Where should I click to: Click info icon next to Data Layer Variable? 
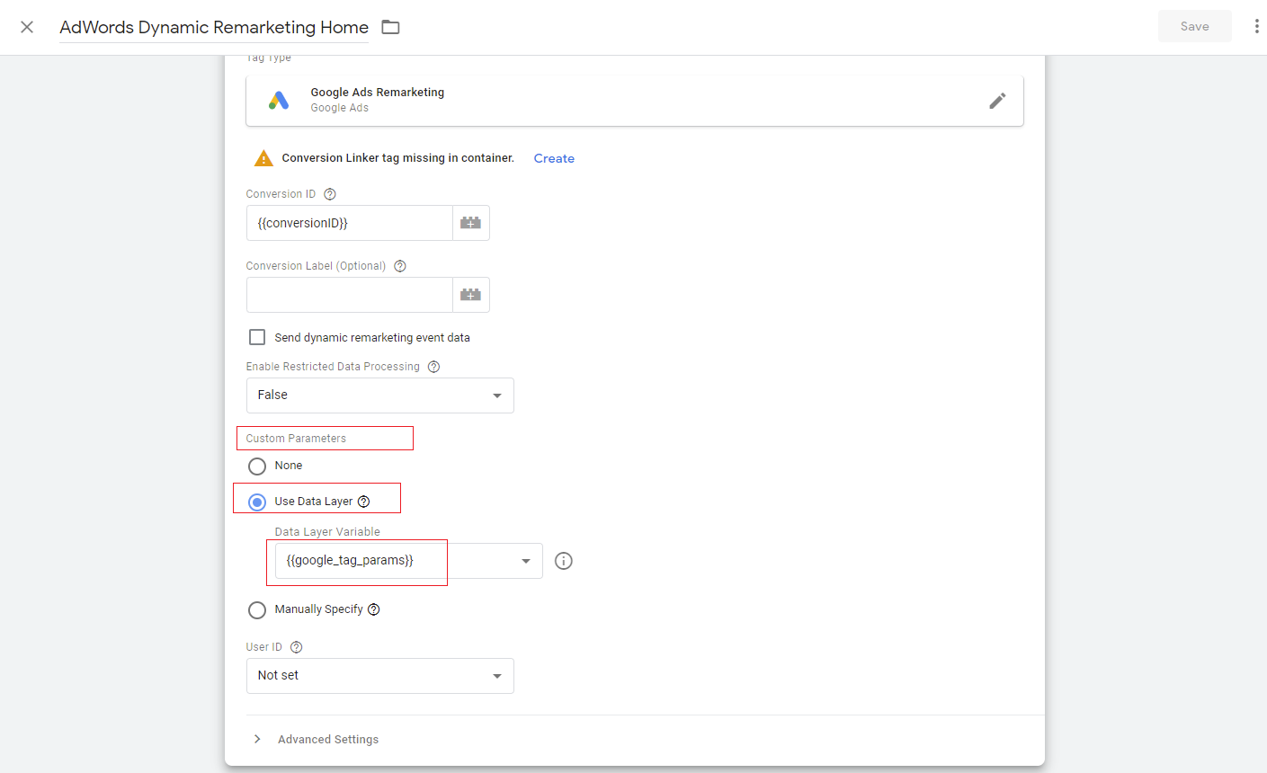(x=564, y=561)
